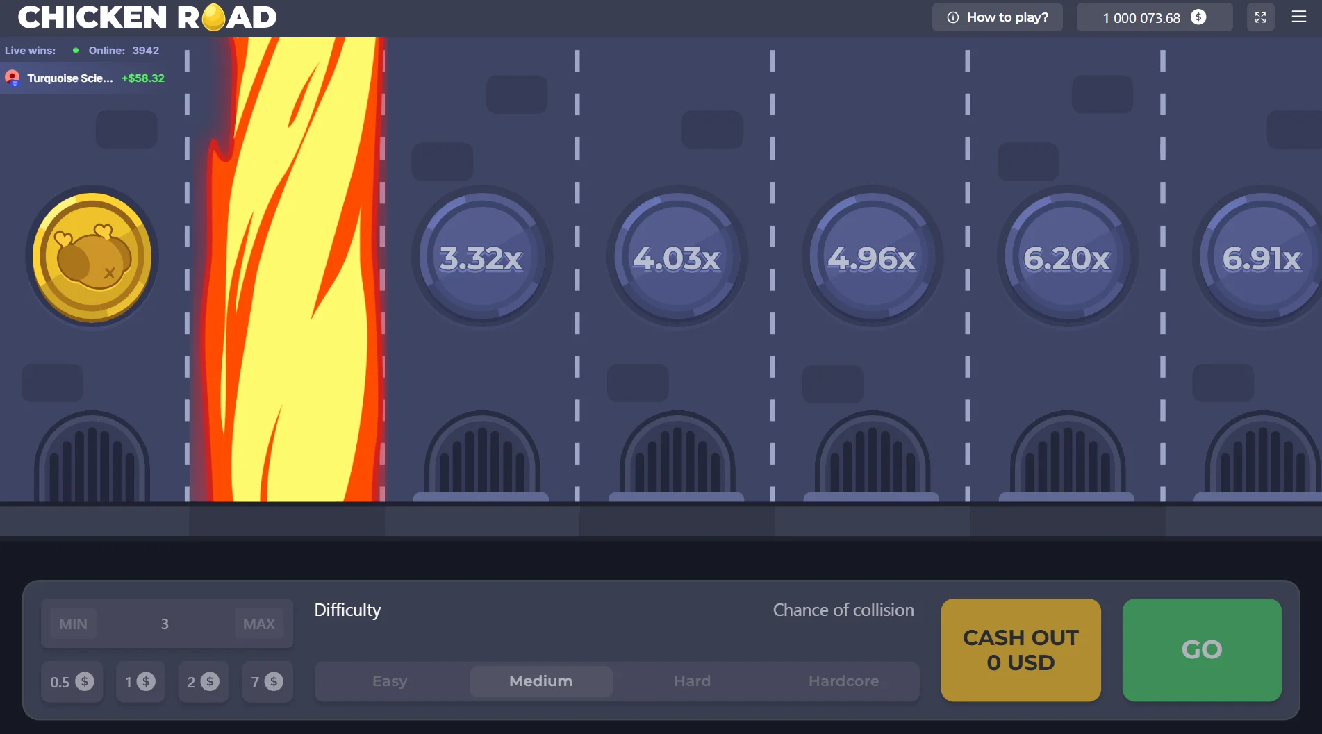
Task: Choose the 7 $ quick bet
Action: [267, 682]
